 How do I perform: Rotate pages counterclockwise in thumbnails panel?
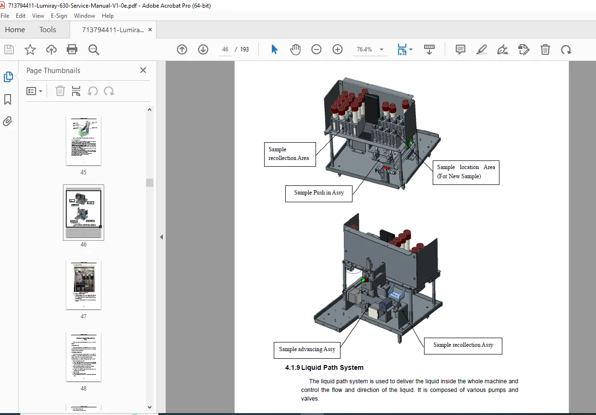pos(93,91)
